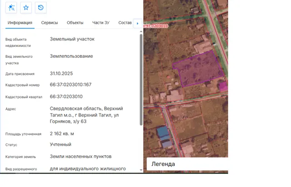Expand the Легенда panel
This screenshot has height=187, width=291.
pos(187,164)
